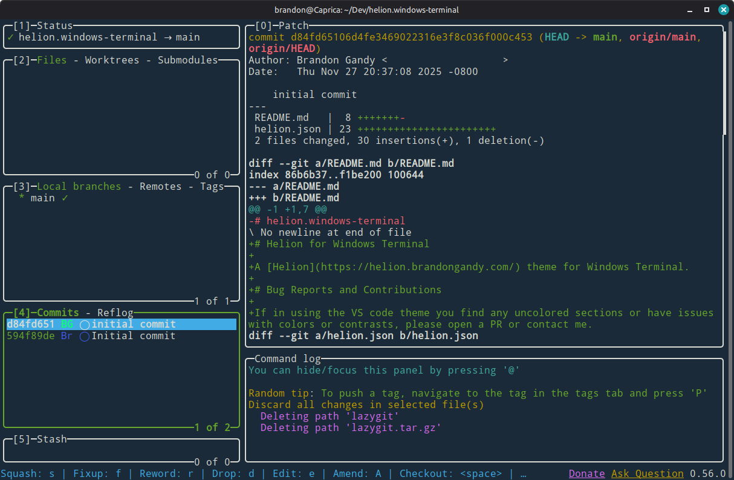Switch to the Reflog tab
The height and width of the screenshot is (480, 734).
tap(115, 313)
